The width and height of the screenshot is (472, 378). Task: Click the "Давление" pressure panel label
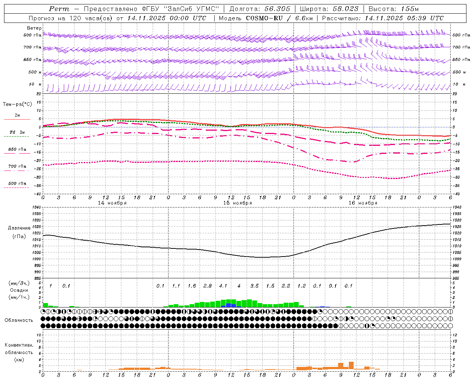19,228
